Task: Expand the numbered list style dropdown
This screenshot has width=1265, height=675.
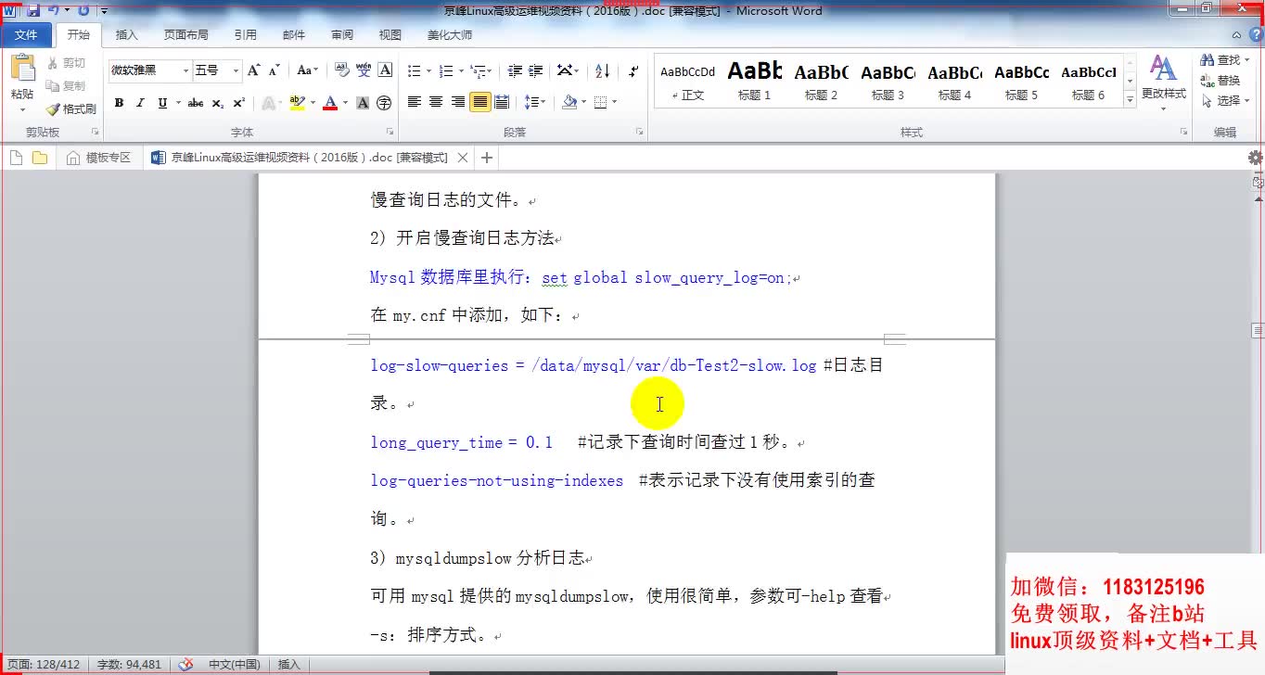Action: (459, 70)
